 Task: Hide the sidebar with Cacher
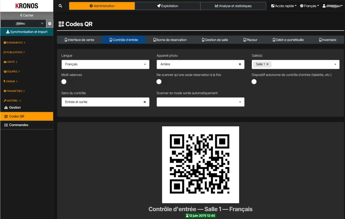click(27, 15)
